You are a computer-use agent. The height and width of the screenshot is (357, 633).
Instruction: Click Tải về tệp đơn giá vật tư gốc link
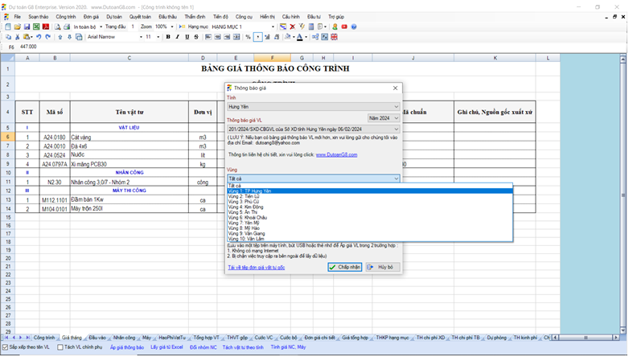point(257,268)
